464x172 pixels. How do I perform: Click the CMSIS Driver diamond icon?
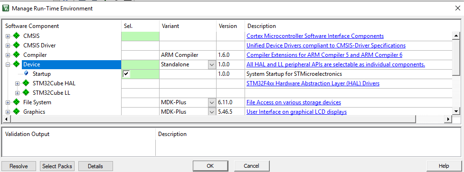pos(17,45)
